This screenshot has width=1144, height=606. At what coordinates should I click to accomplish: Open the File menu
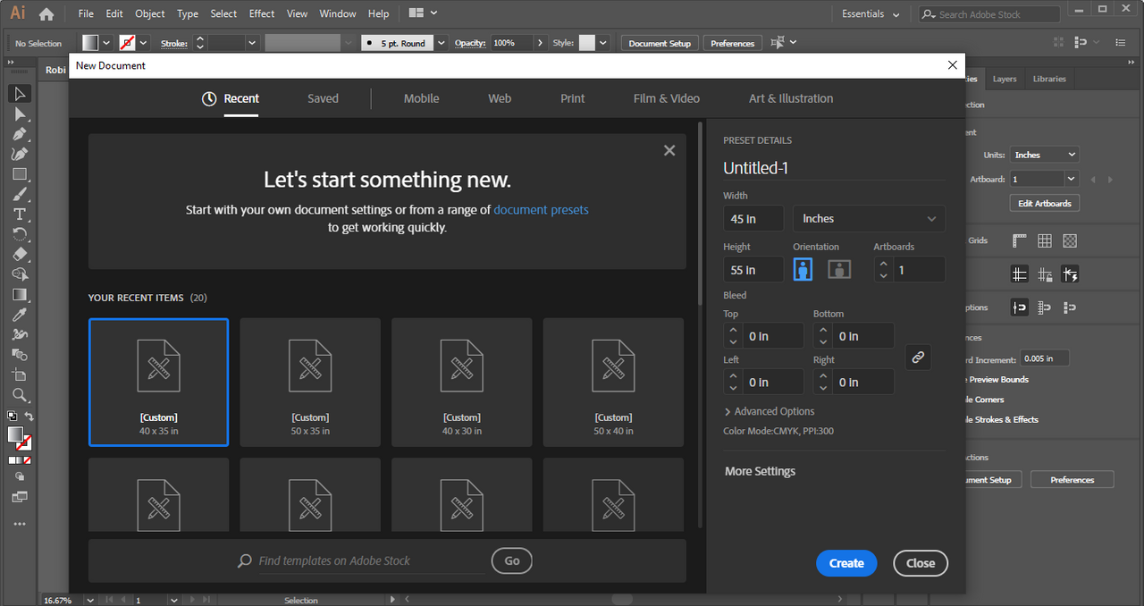click(86, 13)
